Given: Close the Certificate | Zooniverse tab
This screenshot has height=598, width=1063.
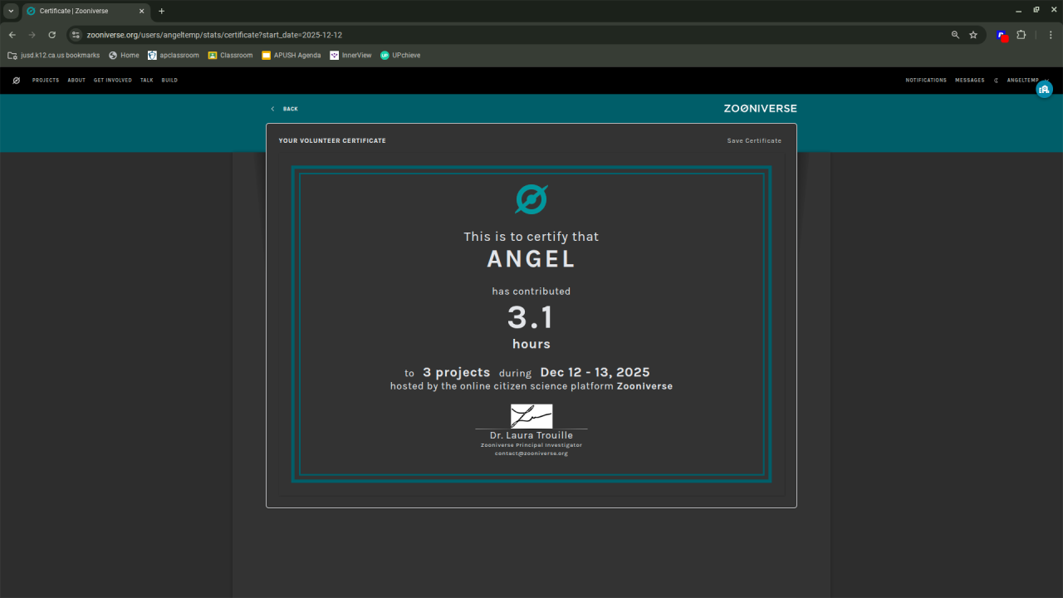Looking at the screenshot, I should point(142,11).
